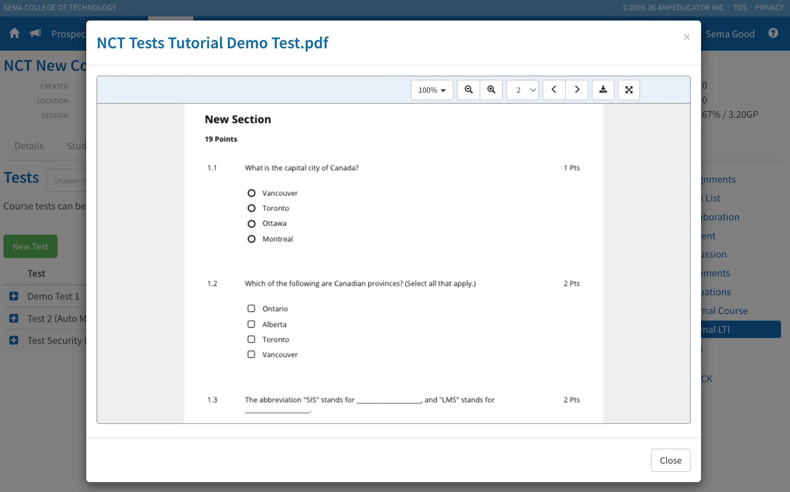Image resolution: width=790 pixels, height=492 pixels.
Task: Expand the Test Security row
Action: pos(14,340)
